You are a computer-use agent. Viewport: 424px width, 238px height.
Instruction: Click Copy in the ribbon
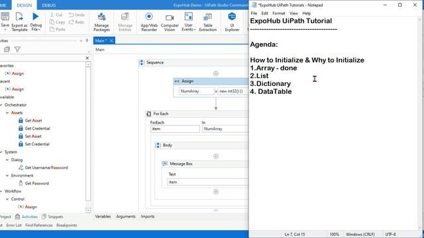click(58, 22)
